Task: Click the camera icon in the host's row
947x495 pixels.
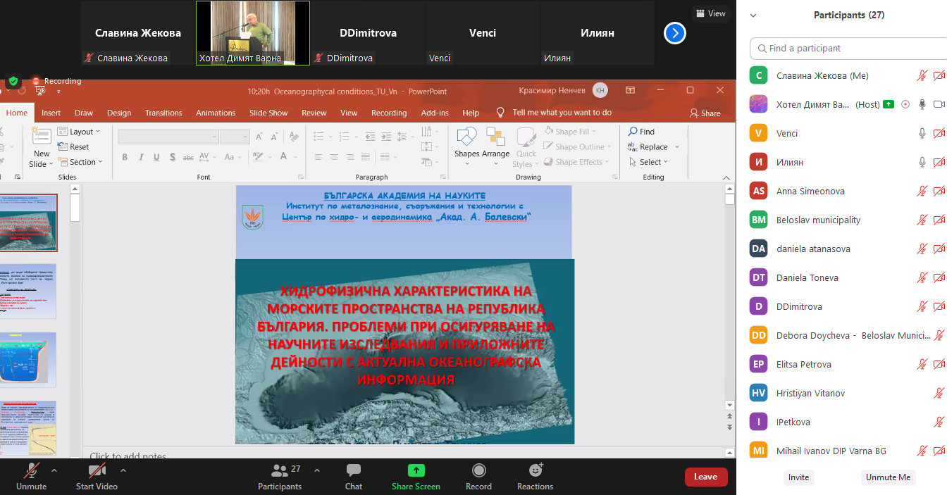Action: click(939, 104)
